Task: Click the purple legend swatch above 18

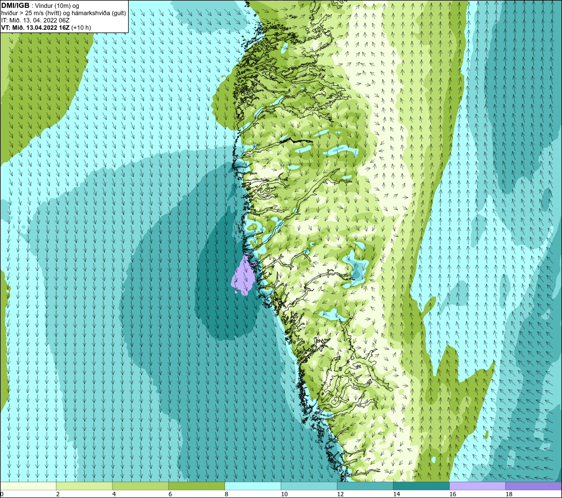Action: click(x=533, y=486)
